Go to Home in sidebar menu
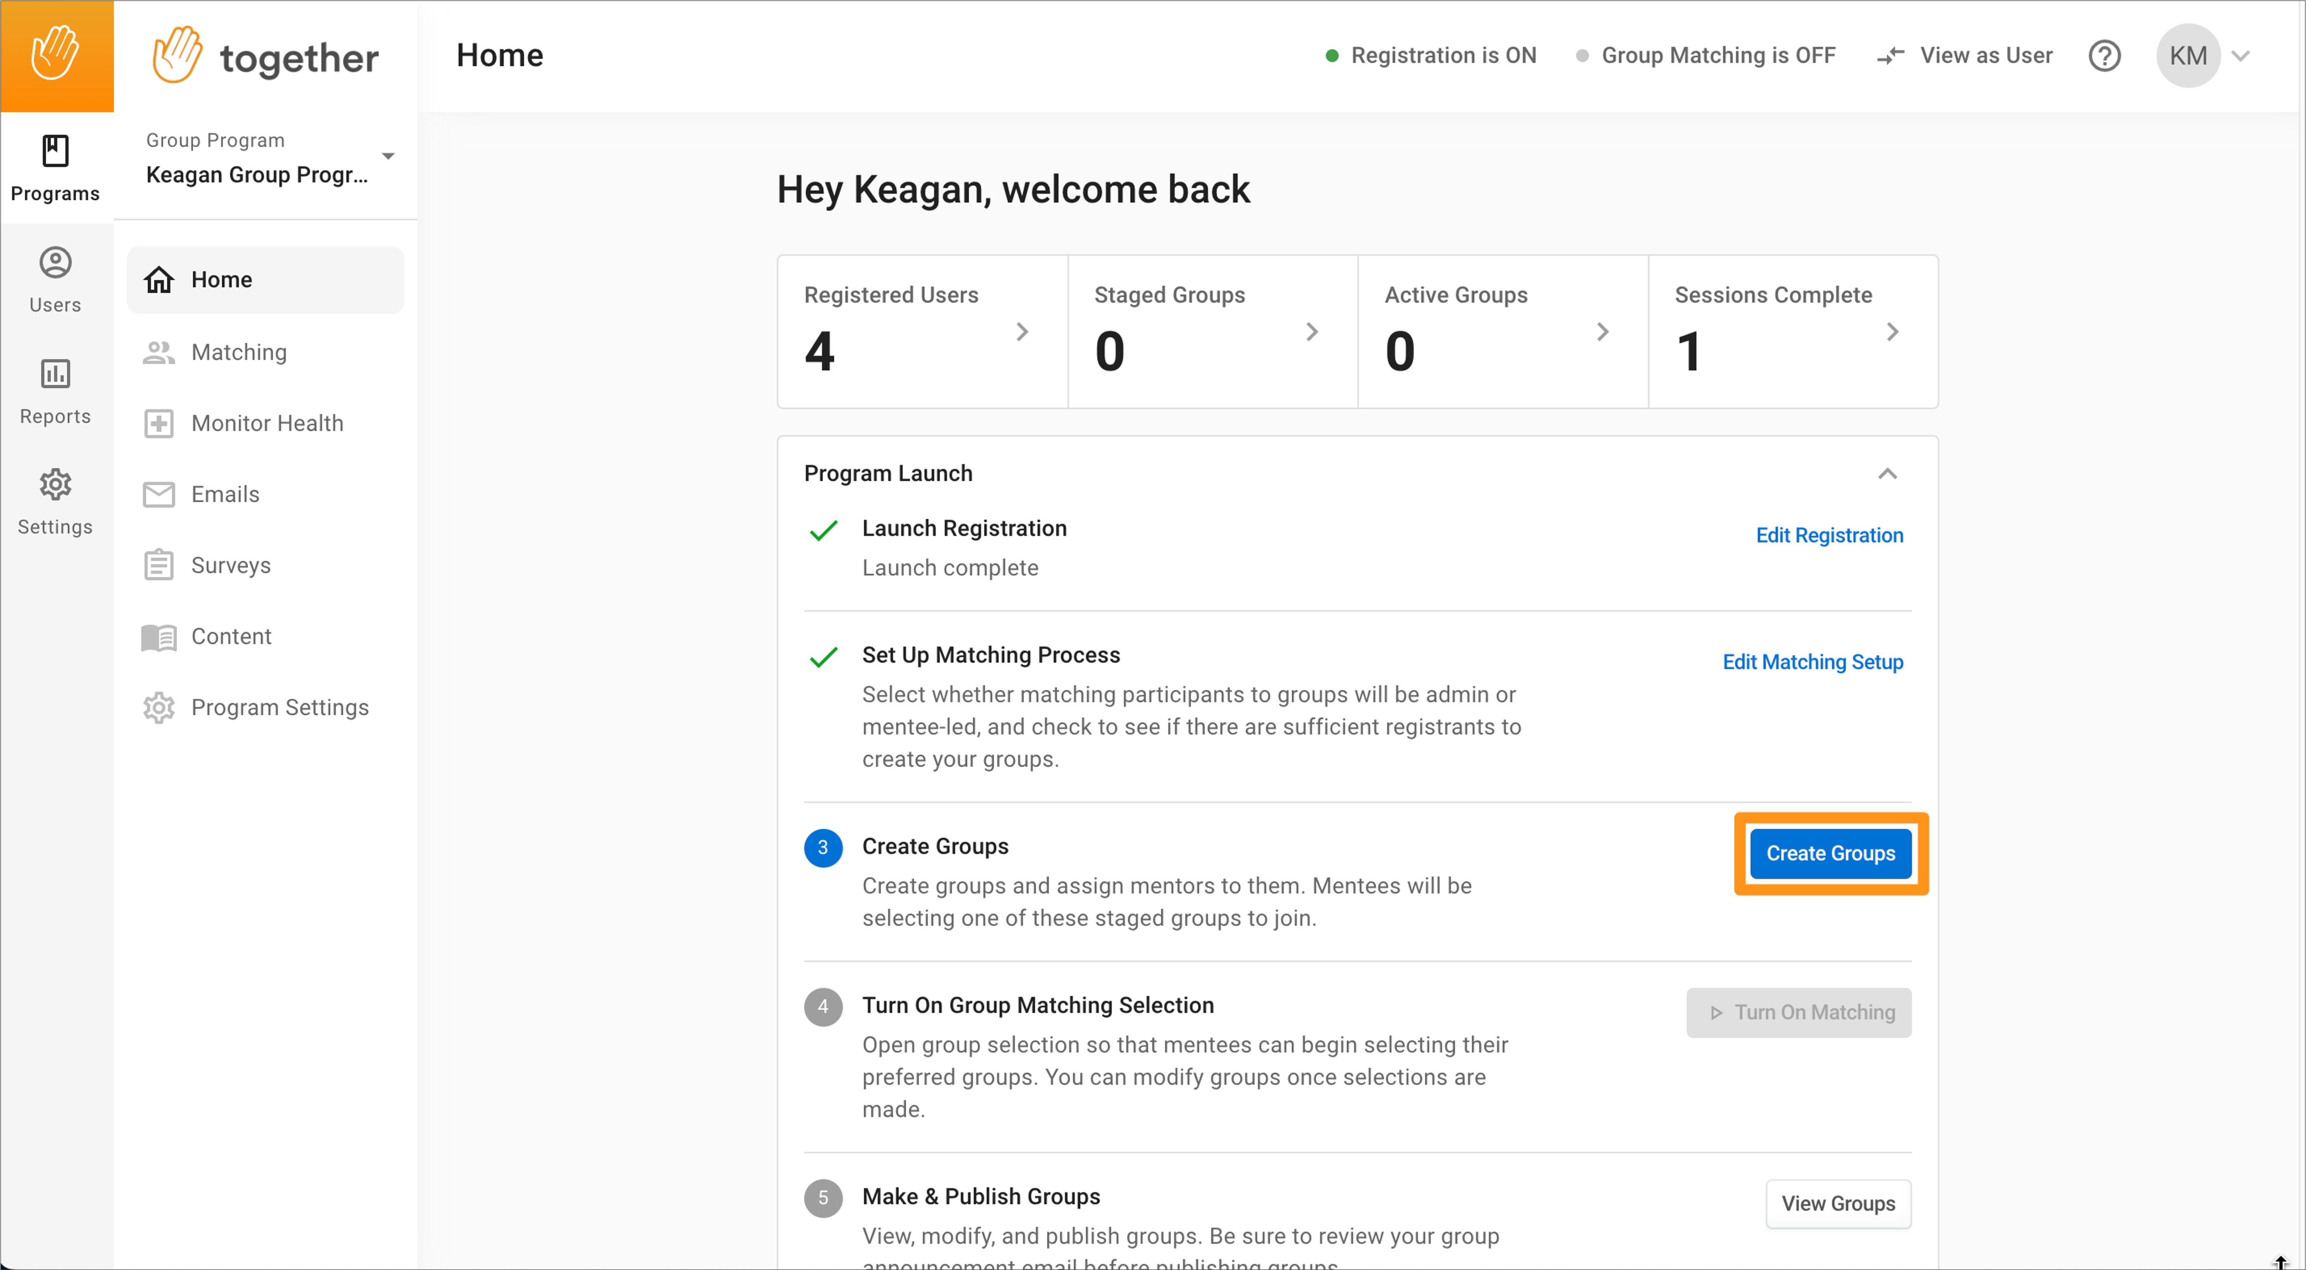This screenshot has height=1270, width=2306. (266, 280)
